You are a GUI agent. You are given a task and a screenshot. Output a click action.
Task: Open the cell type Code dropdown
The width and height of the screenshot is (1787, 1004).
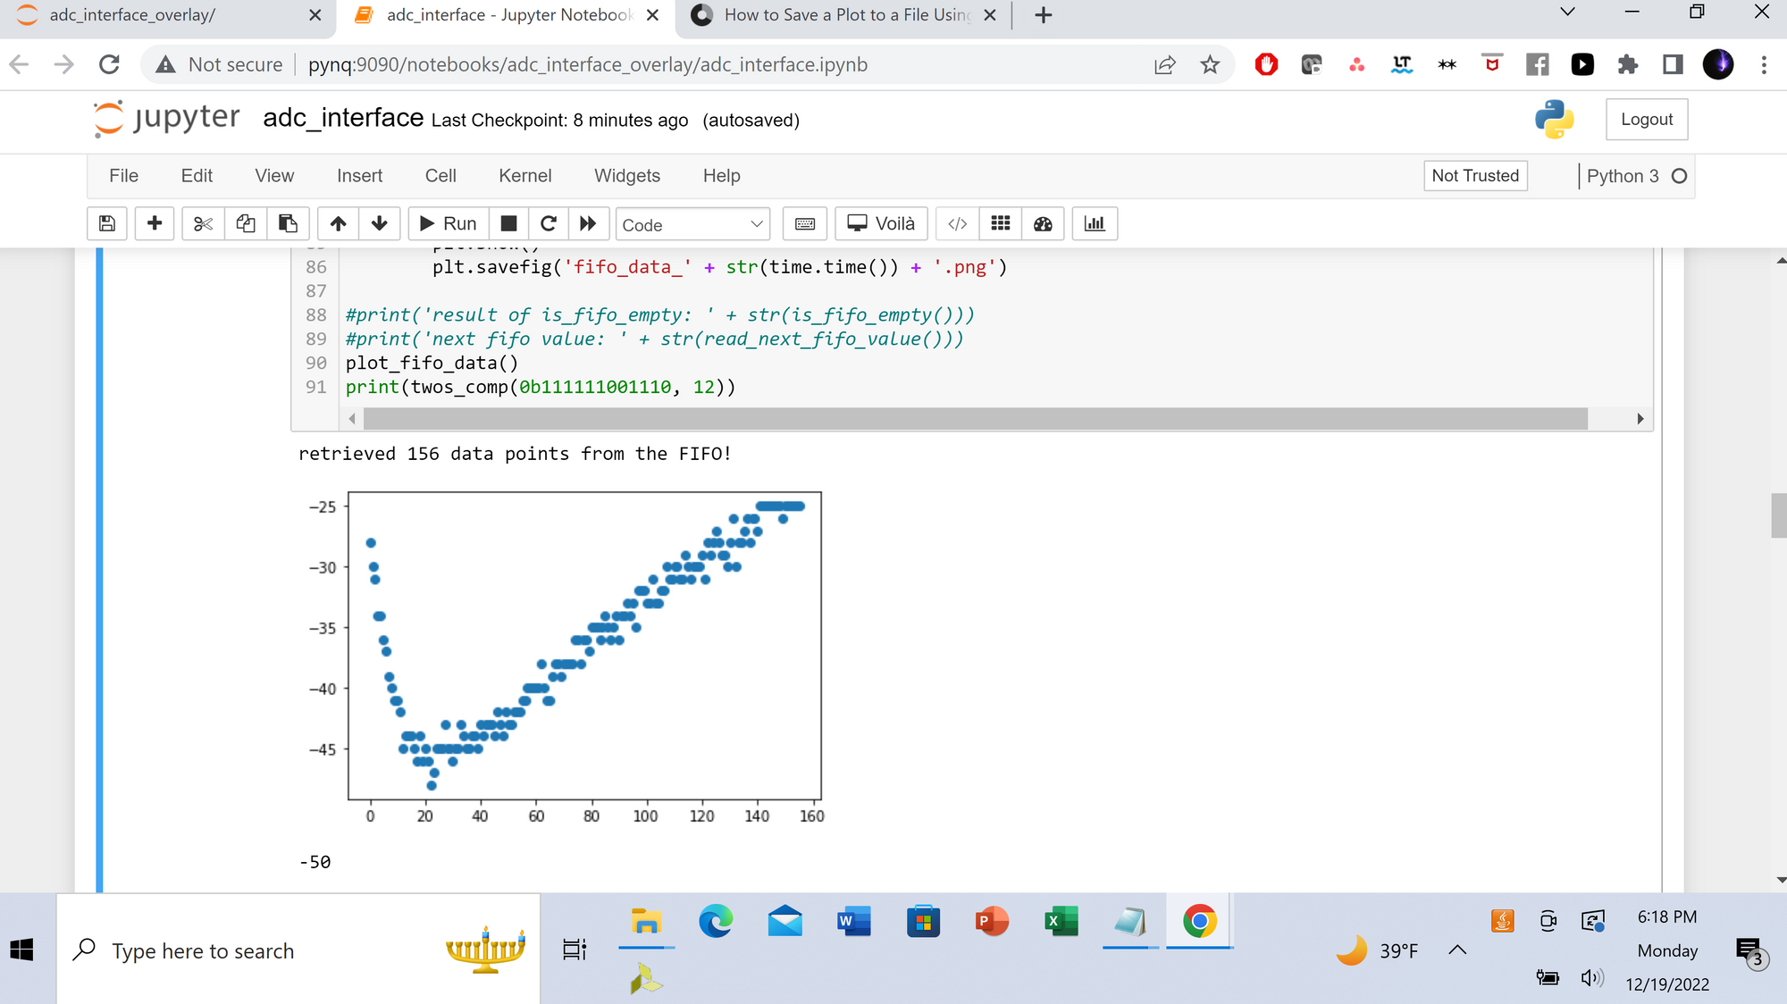pos(692,224)
